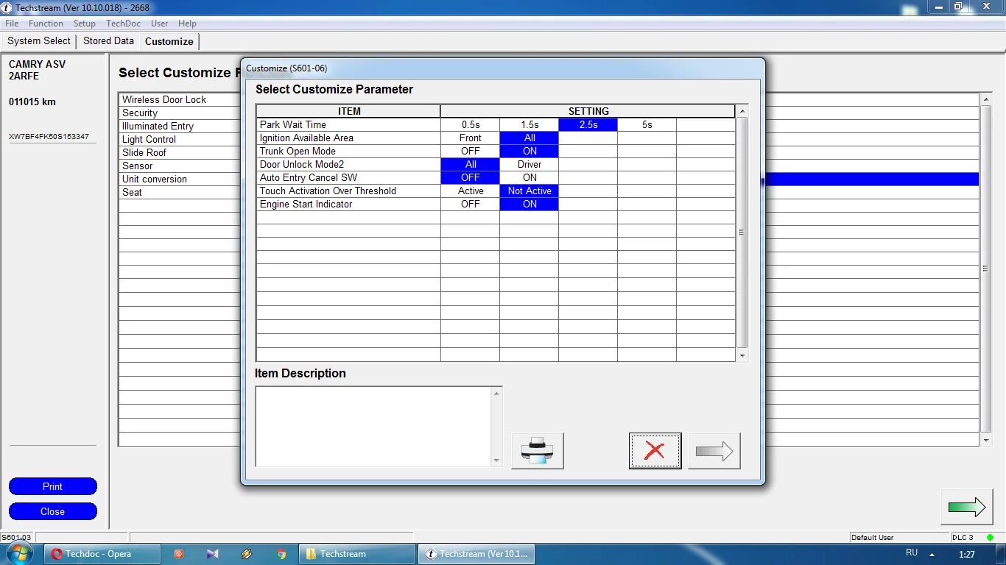Click the taskbar clock showing 1:27
The width and height of the screenshot is (1006, 565).
[x=967, y=555]
